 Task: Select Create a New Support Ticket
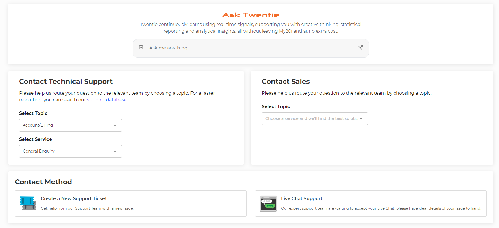(131, 203)
